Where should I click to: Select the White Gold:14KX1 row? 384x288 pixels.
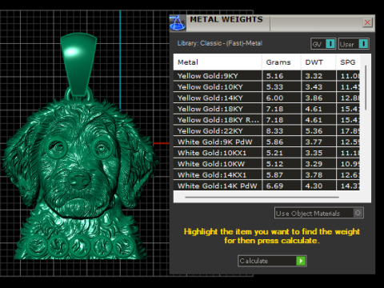[x=266, y=175]
